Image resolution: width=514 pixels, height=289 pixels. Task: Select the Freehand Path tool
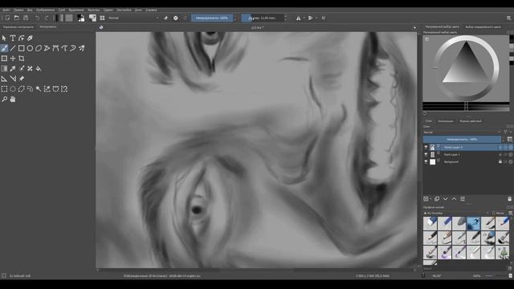click(x=64, y=48)
